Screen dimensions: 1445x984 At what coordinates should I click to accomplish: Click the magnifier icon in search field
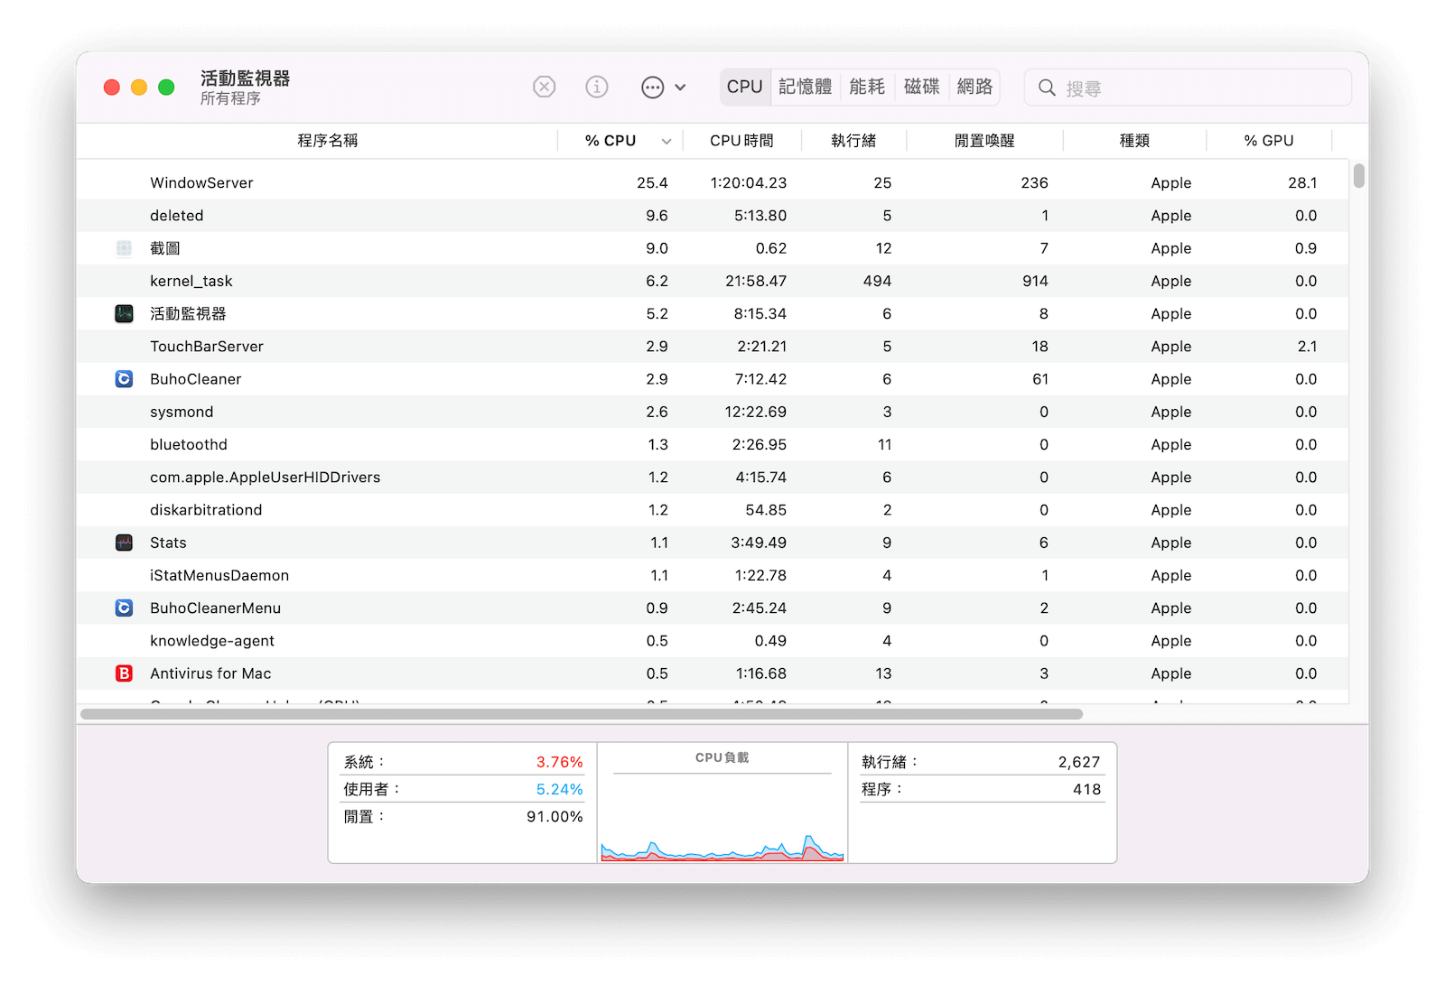coord(1047,88)
